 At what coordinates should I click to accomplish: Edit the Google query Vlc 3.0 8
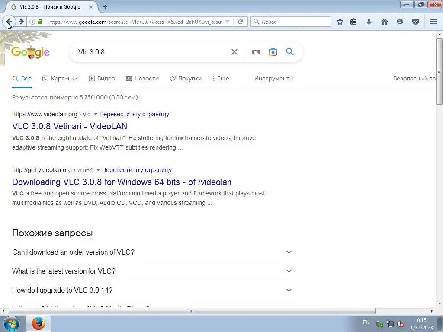tap(153, 52)
